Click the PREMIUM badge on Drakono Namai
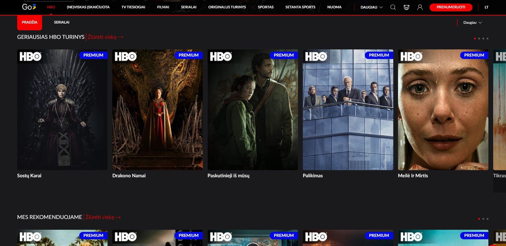506x246 pixels. tap(188, 55)
